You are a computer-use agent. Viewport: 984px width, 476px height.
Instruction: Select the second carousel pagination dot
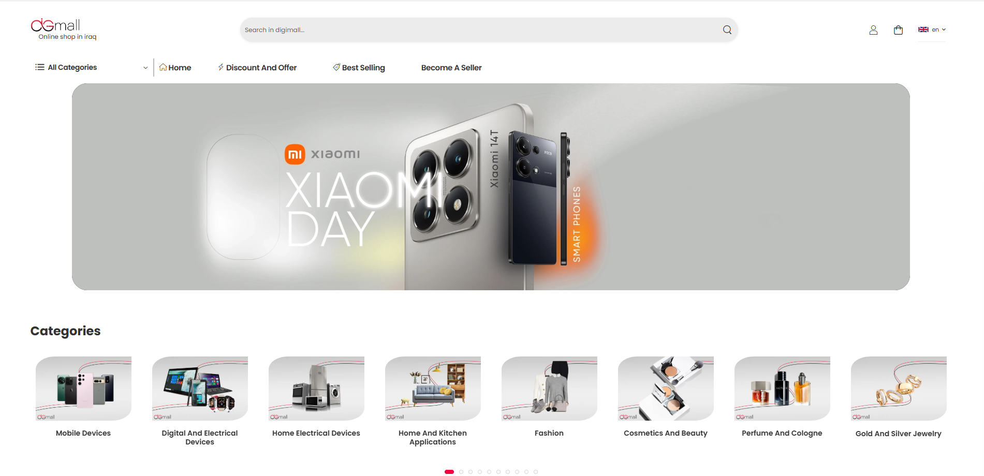click(x=461, y=472)
